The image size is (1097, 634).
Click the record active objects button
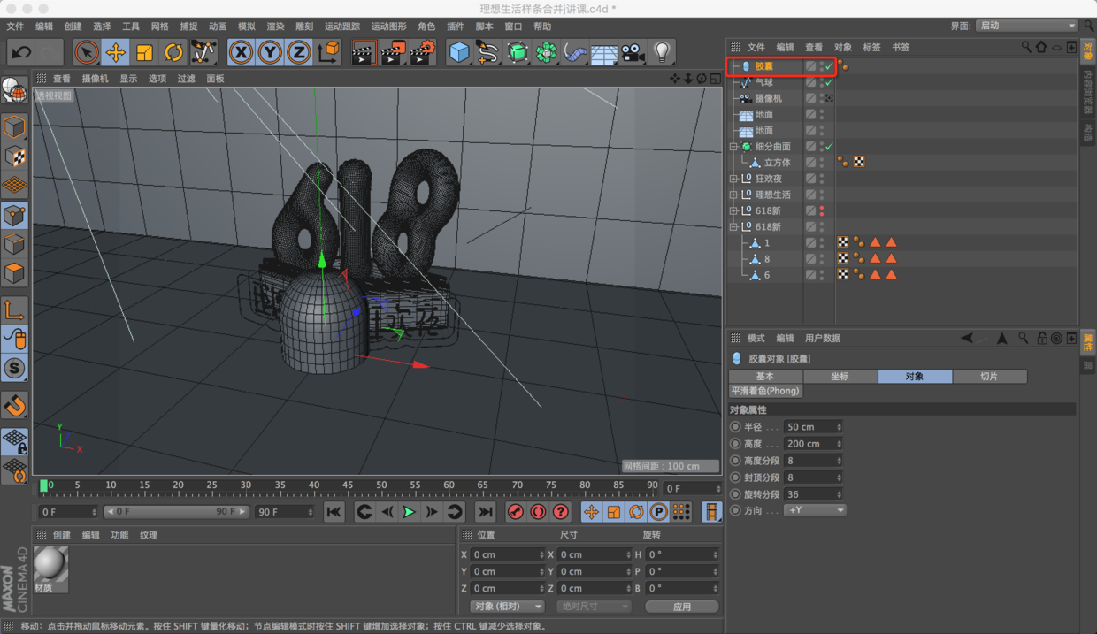(516, 512)
